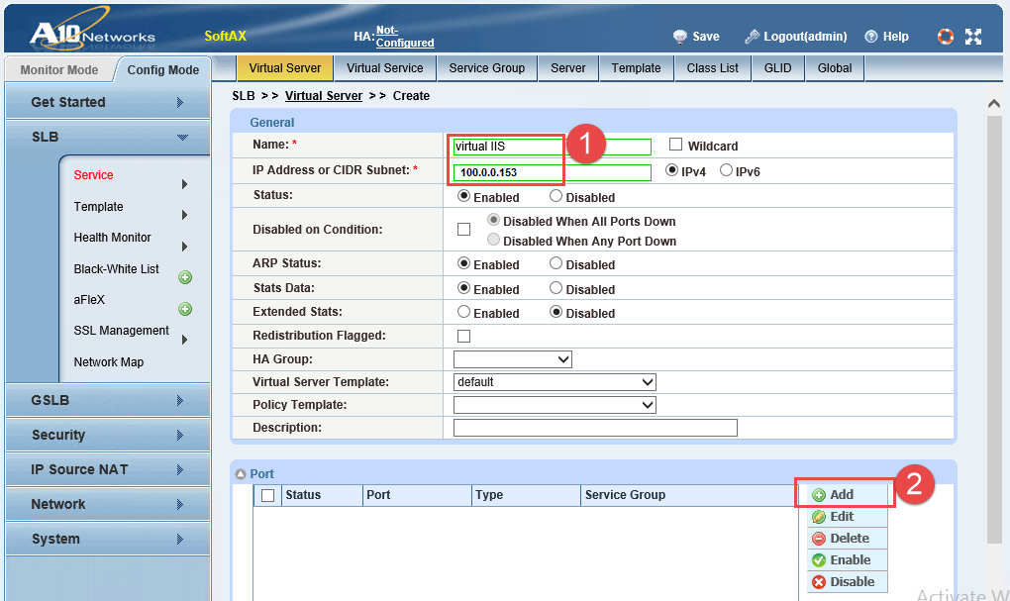The width and height of the screenshot is (1010, 601).
Task: Select the Config Mode tab
Action: pyautogui.click(x=163, y=70)
